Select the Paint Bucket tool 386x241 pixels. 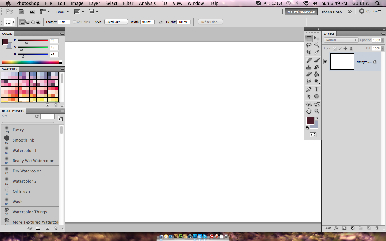coord(317,74)
